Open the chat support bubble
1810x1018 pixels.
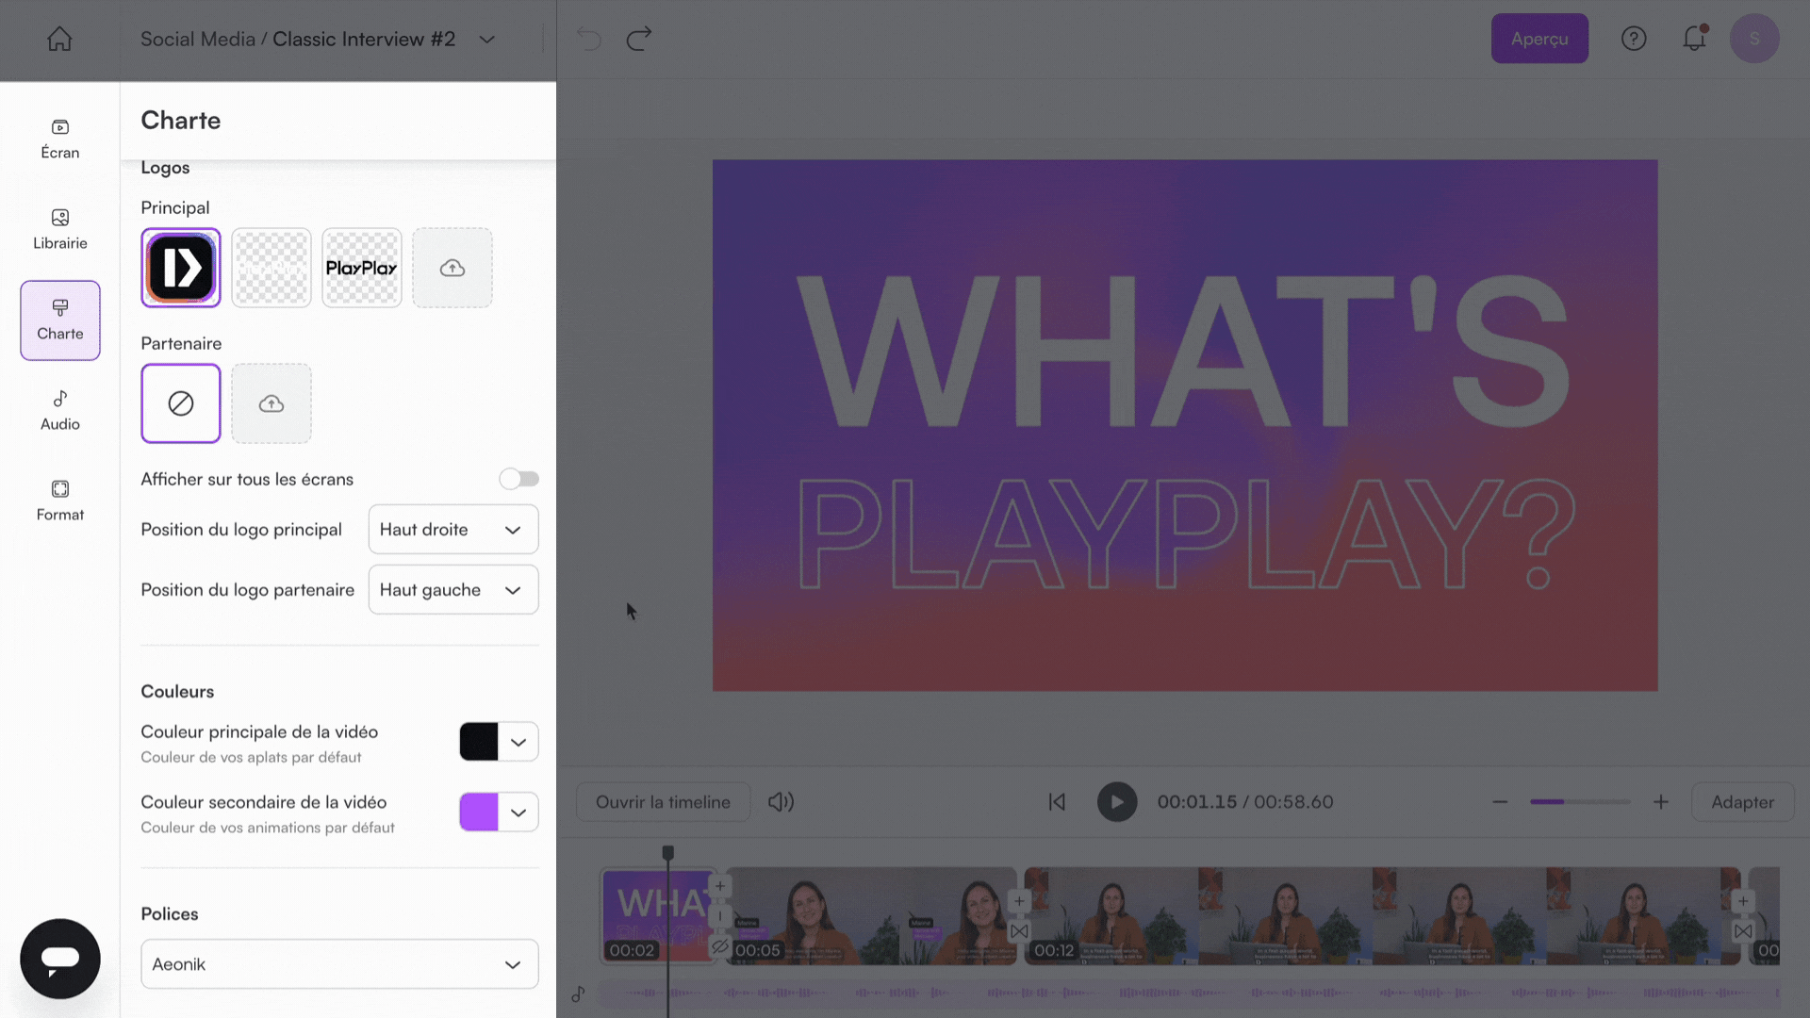tap(60, 959)
